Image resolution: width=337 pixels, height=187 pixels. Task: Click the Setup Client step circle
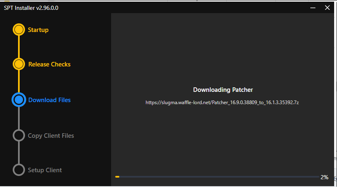tap(19, 170)
